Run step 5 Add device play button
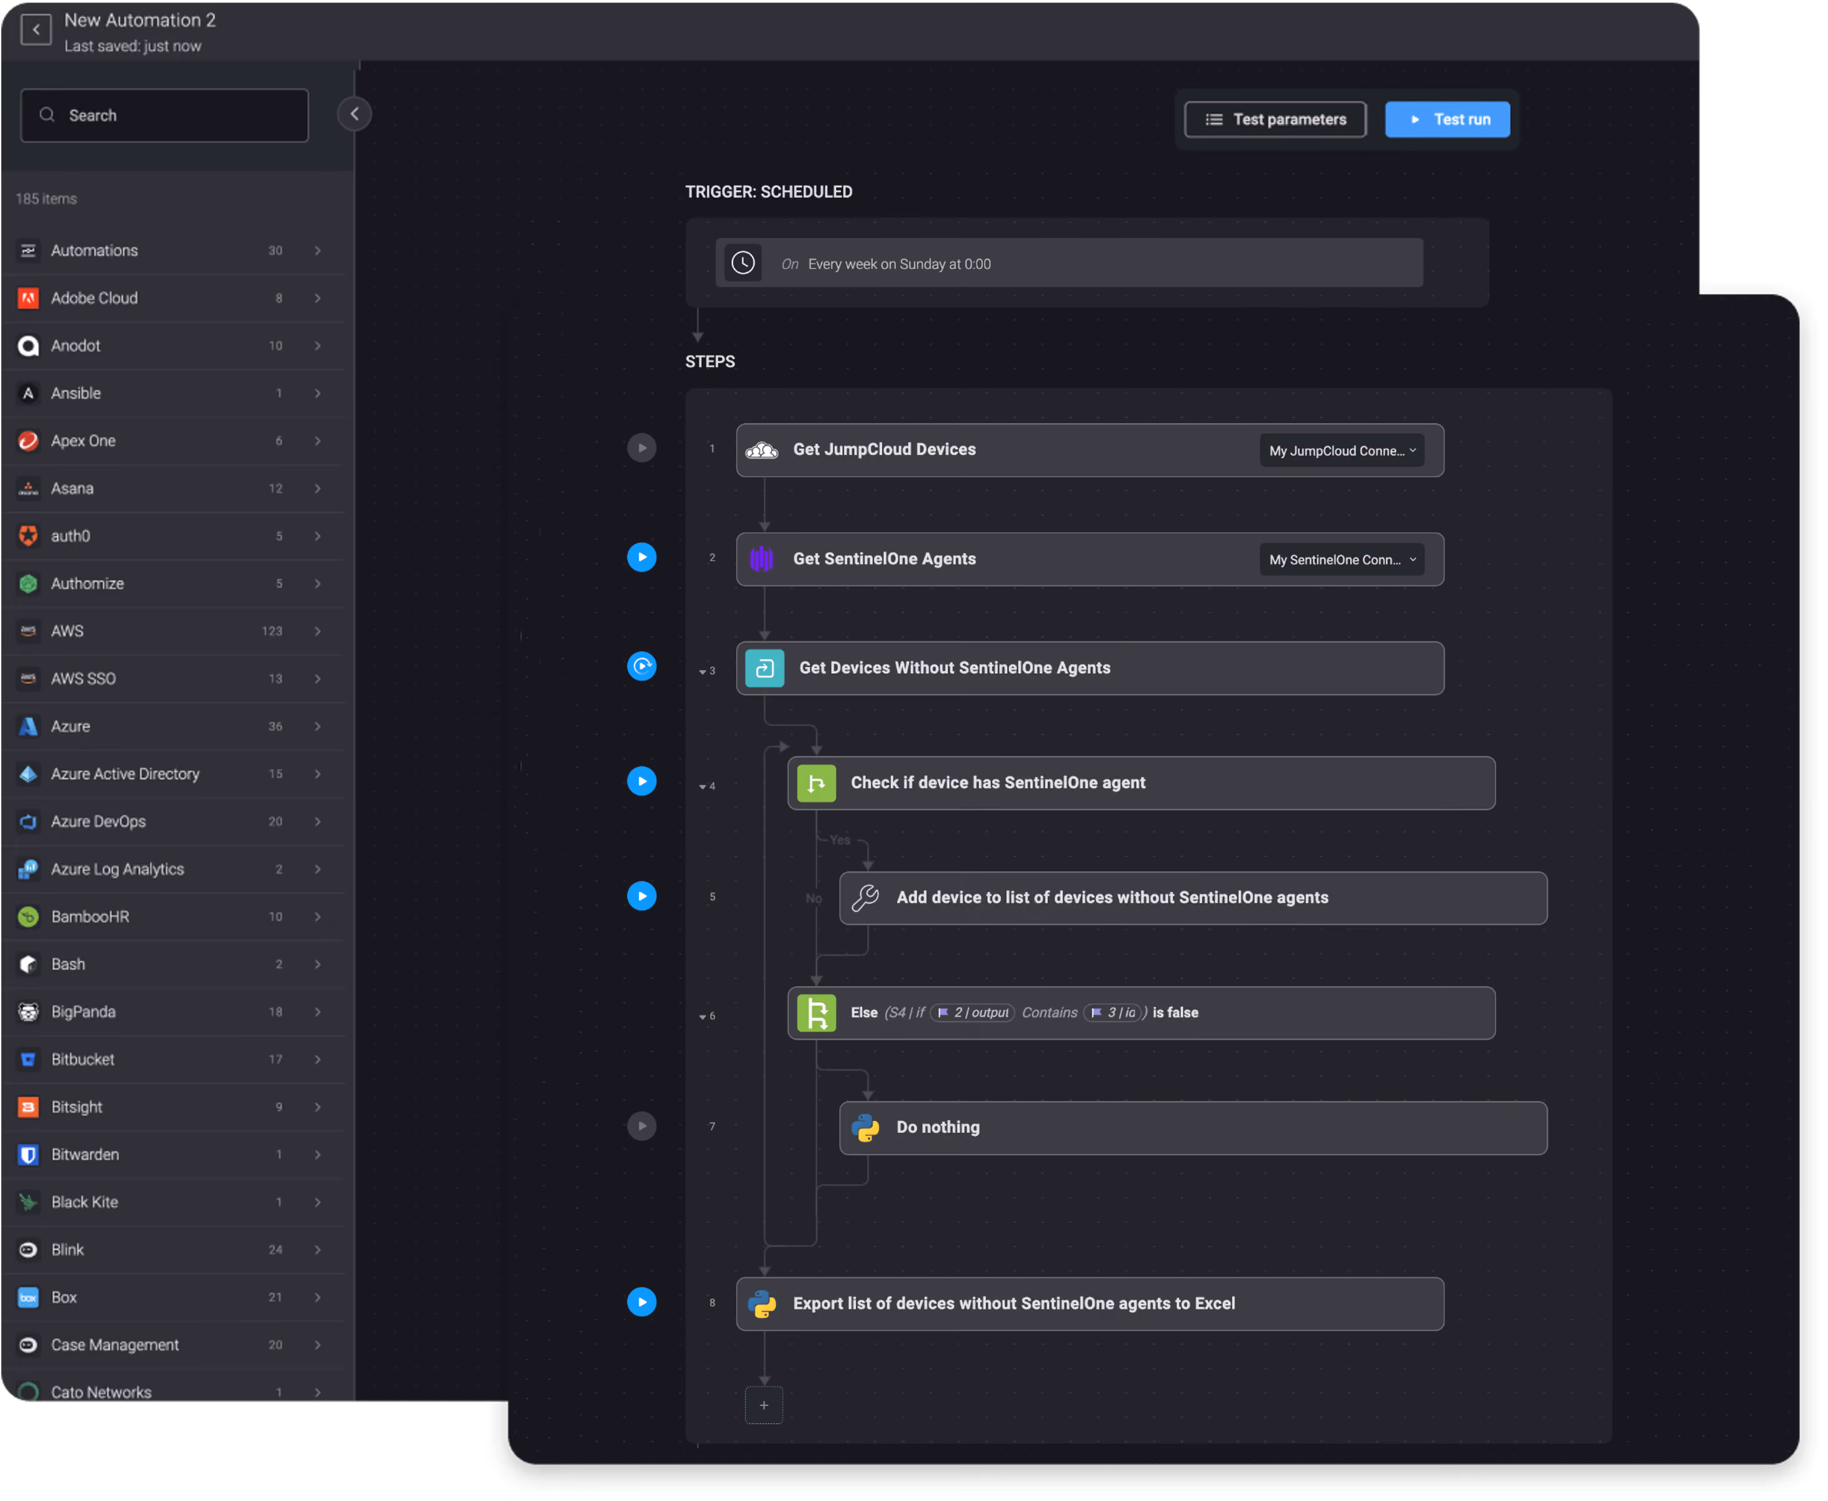This screenshot has height=1501, width=1828. 643,898
